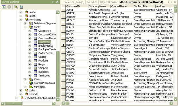Select the EmployeeTerritories tree item

tap(47, 49)
